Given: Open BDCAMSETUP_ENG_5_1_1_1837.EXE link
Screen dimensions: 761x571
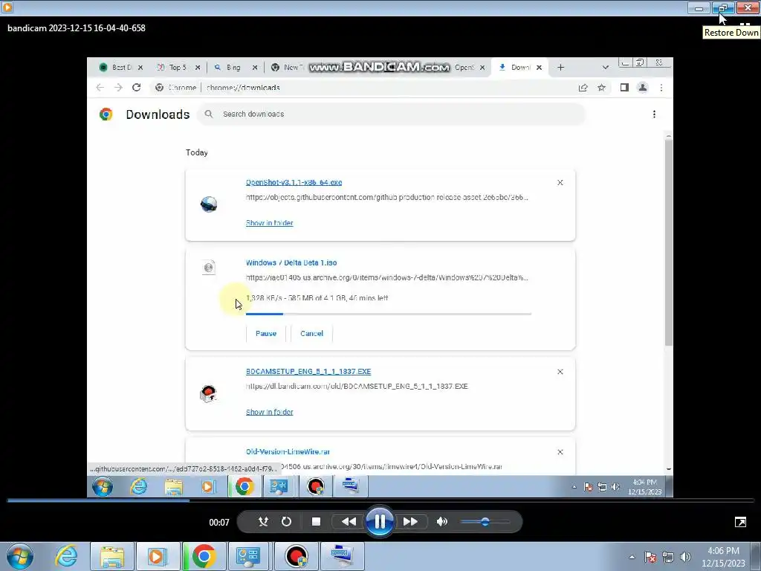Looking at the screenshot, I should [x=308, y=372].
